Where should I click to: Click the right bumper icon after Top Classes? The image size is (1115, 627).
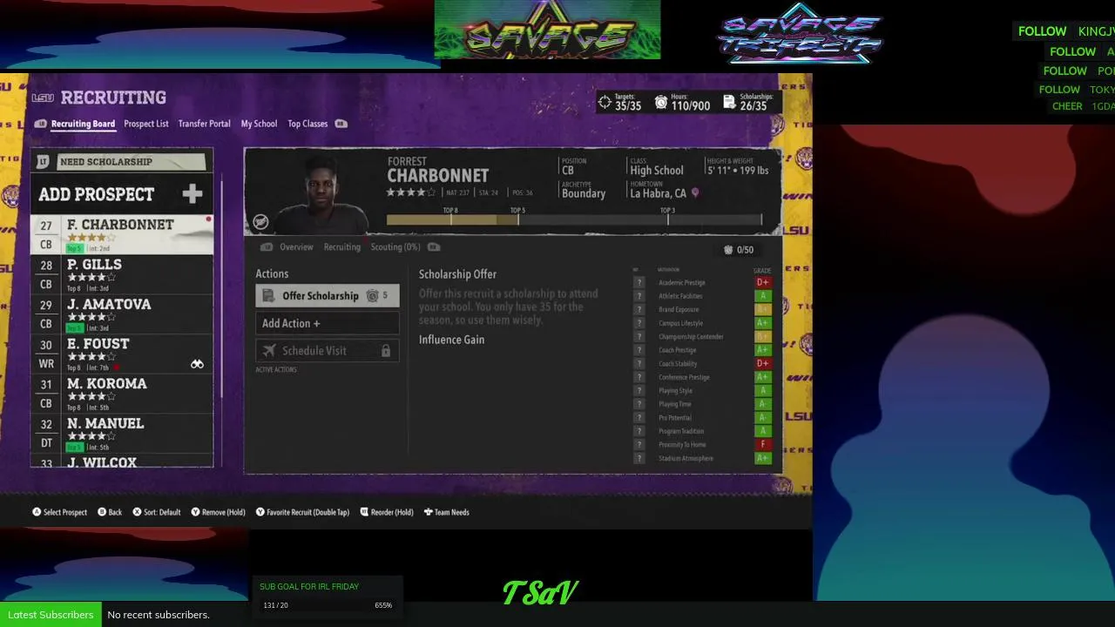(x=341, y=124)
